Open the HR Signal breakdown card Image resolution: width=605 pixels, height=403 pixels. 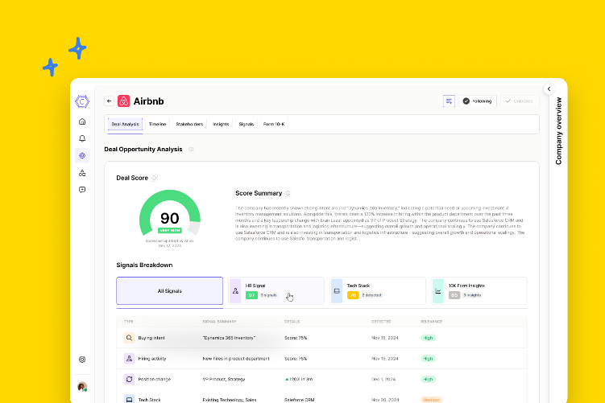pos(276,290)
